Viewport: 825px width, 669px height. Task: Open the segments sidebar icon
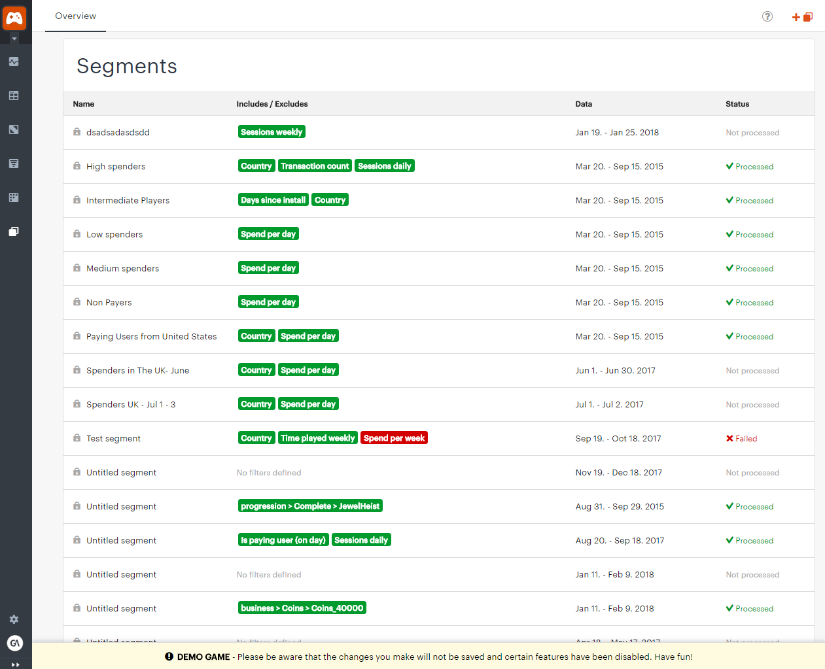coord(14,232)
